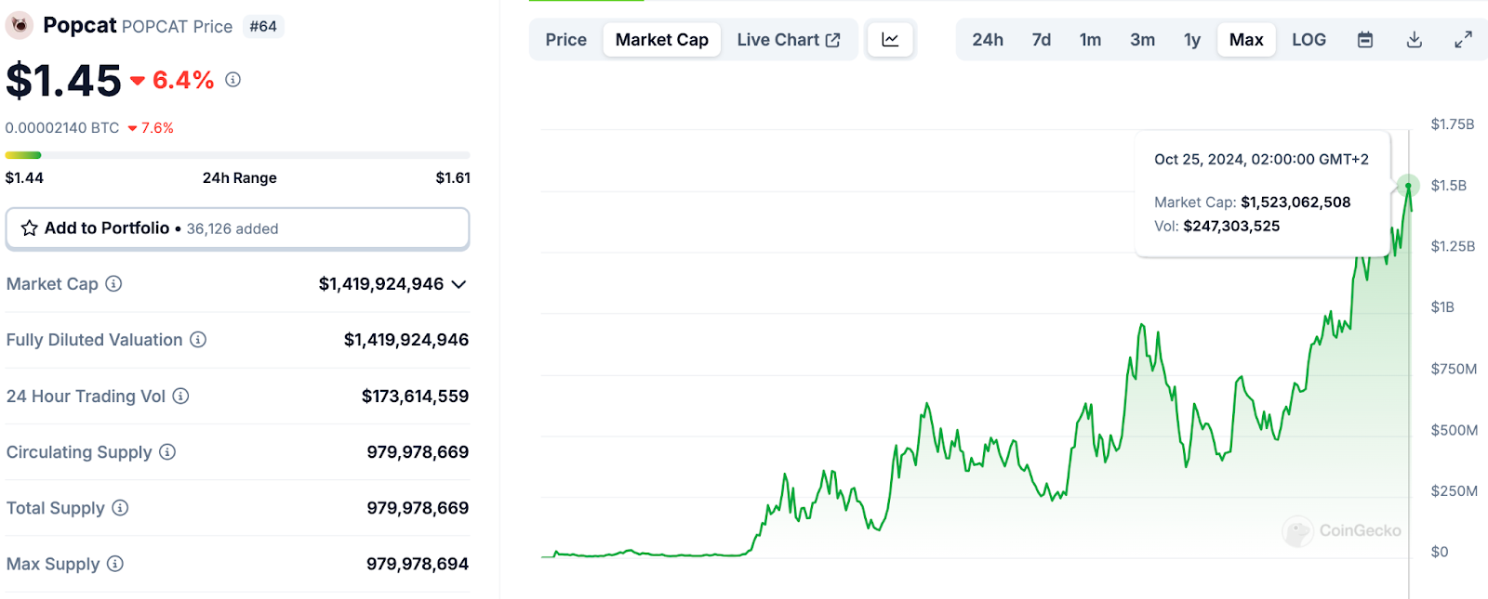The width and height of the screenshot is (1488, 599).
Task: Open Fully Diluted Valuation info icon
Action: tap(198, 340)
